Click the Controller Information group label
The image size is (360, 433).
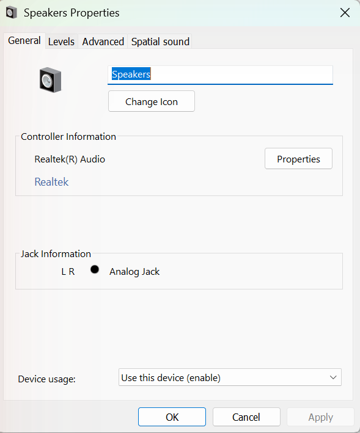coord(68,137)
